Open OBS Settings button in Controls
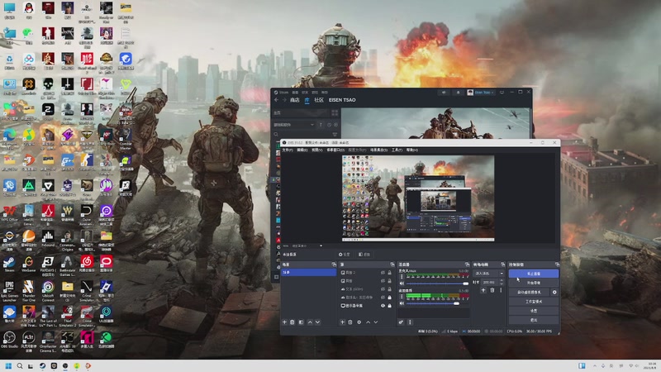 [533, 311]
